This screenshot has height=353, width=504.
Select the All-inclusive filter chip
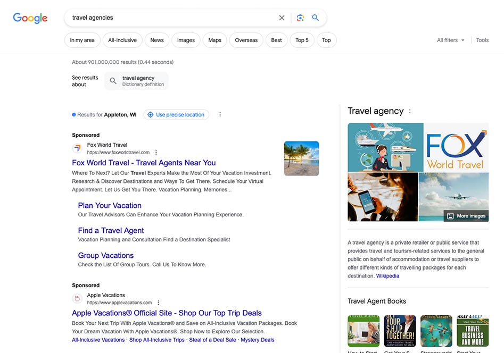pyautogui.click(x=122, y=40)
